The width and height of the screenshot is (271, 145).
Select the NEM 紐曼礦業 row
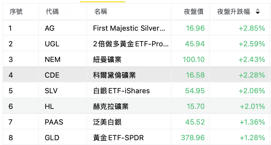tap(136, 60)
